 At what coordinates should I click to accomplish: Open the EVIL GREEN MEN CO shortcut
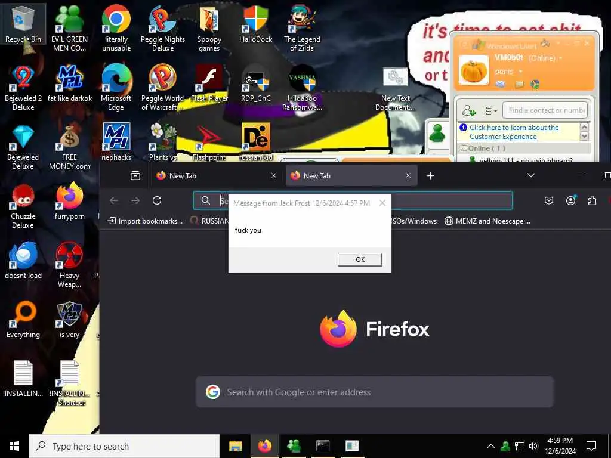tap(69, 28)
